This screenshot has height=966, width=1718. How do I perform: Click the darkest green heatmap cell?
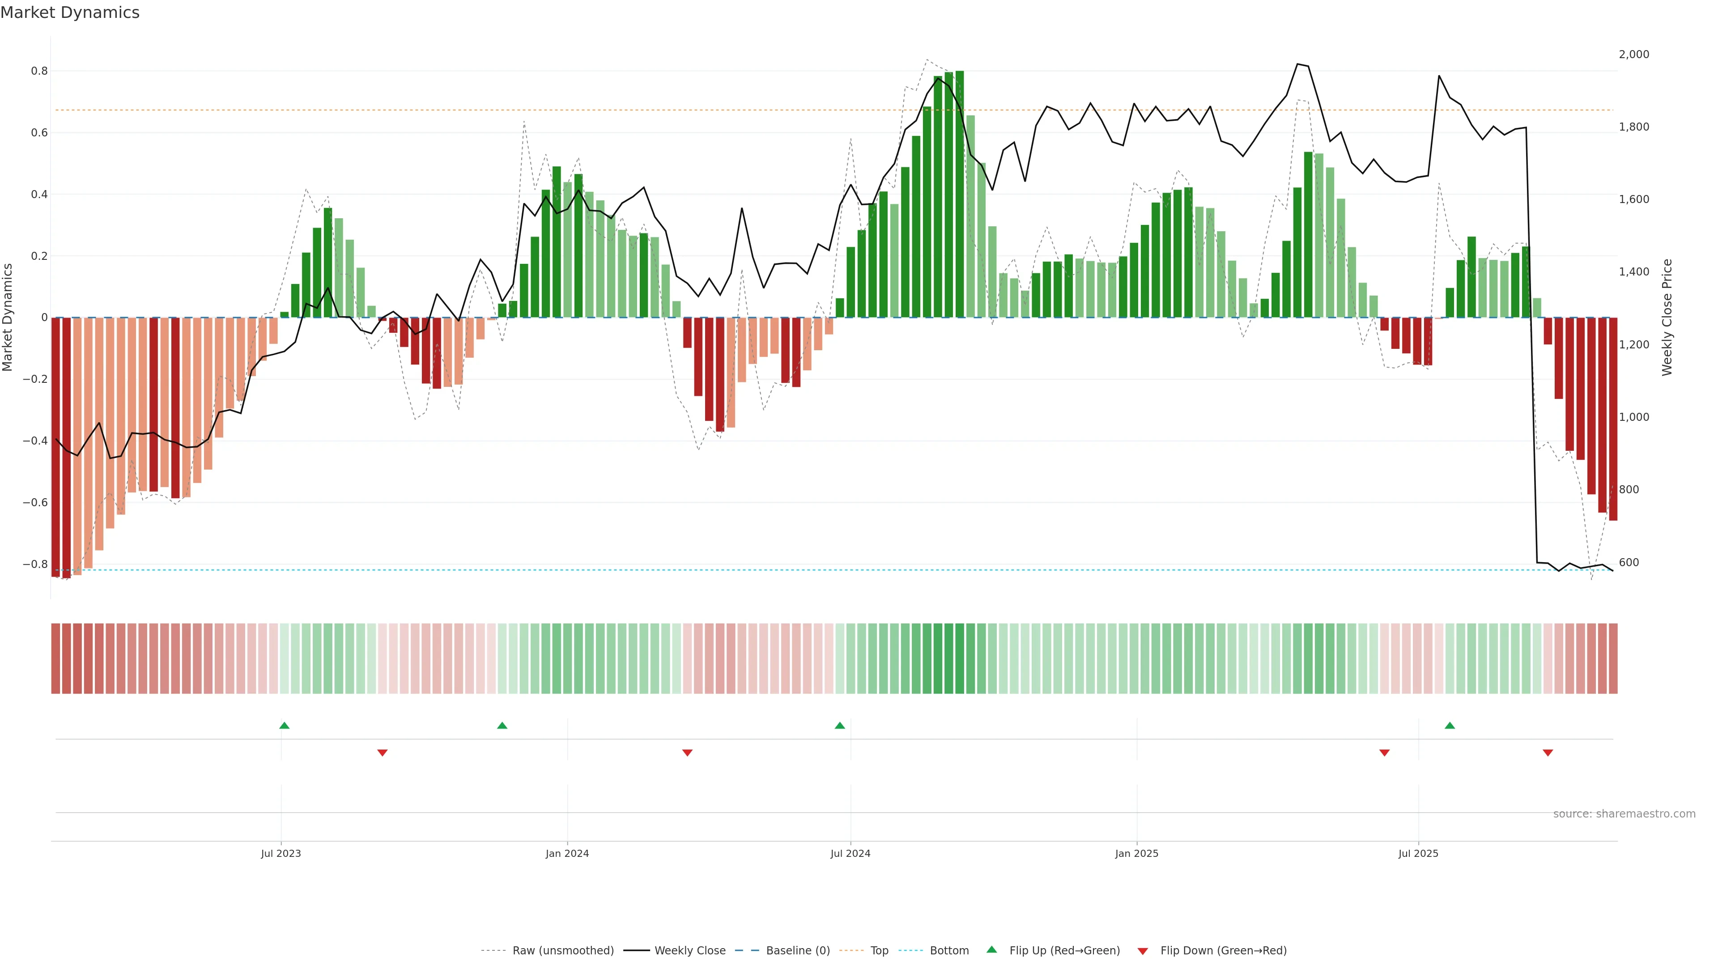(x=960, y=659)
